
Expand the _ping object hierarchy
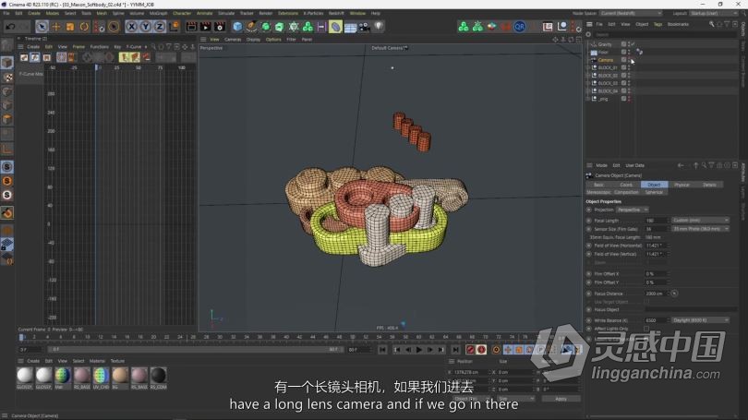click(x=587, y=99)
